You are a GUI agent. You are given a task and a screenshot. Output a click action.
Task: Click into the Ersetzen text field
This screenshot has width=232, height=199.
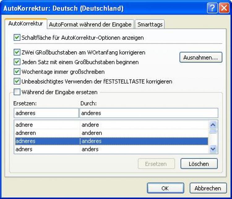(46, 113)
